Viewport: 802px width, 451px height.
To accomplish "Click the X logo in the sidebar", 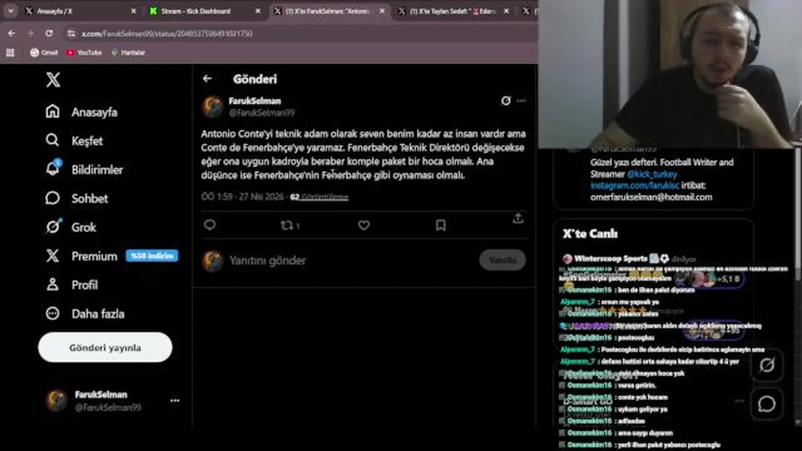I will point(53,80).
